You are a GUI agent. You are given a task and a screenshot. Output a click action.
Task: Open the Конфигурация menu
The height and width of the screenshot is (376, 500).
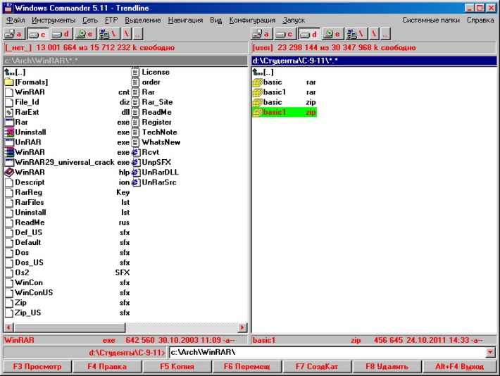click(252, 20)
